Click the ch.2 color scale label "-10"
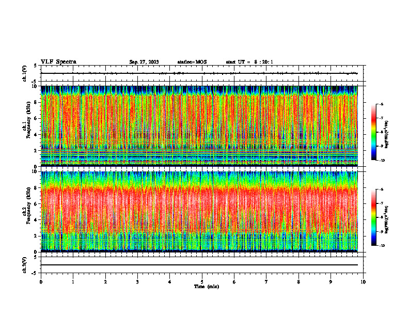This screenshot has height=316, width=409. coord(382,246)
